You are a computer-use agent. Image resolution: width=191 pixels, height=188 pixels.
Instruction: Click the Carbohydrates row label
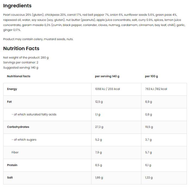point(18,127)
